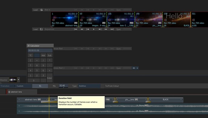
Task: Click calculator digit 3
Action: 43,76
